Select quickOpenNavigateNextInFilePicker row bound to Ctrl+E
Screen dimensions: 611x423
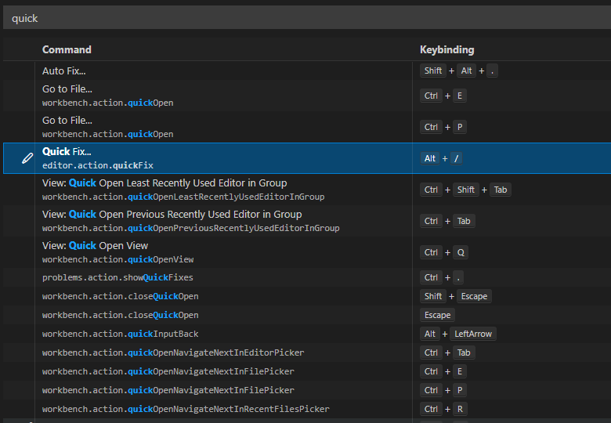pyautogui.click(x=168, y=371)
